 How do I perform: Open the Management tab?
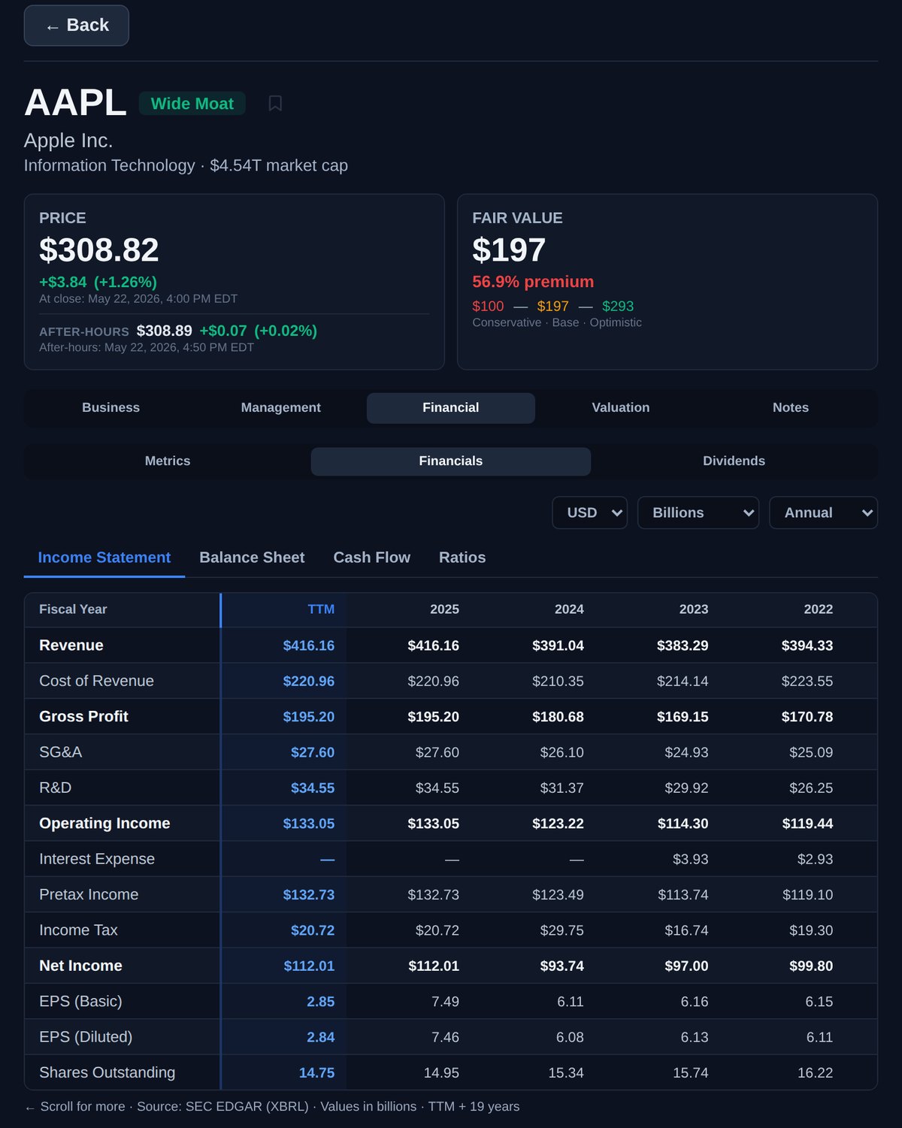point(280,407)
